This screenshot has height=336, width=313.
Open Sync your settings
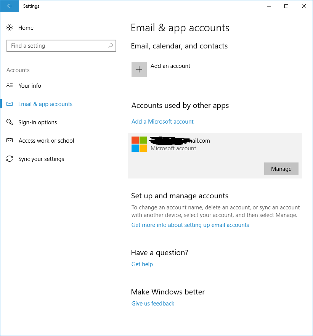point(41,159)
